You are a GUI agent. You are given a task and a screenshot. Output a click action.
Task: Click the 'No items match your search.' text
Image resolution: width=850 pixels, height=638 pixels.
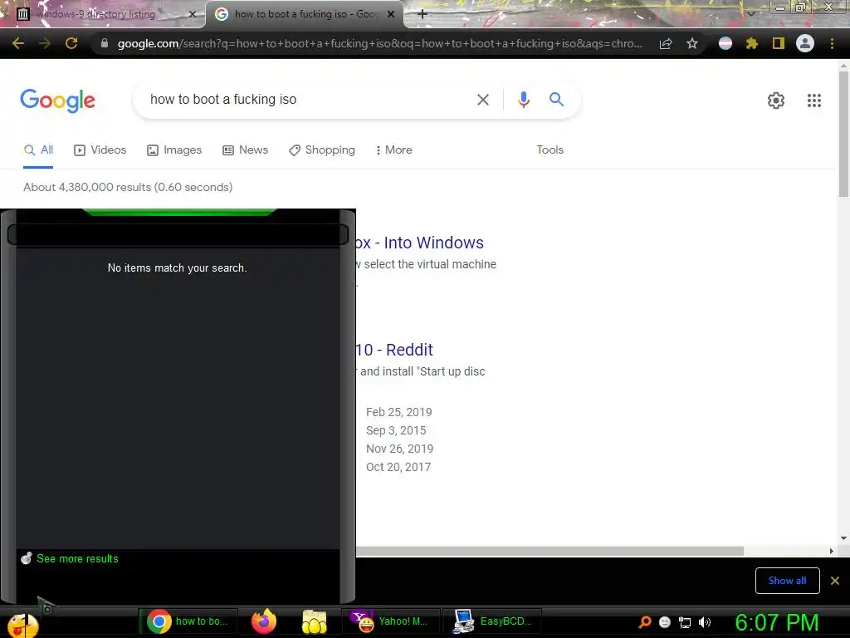click(178, 268)
